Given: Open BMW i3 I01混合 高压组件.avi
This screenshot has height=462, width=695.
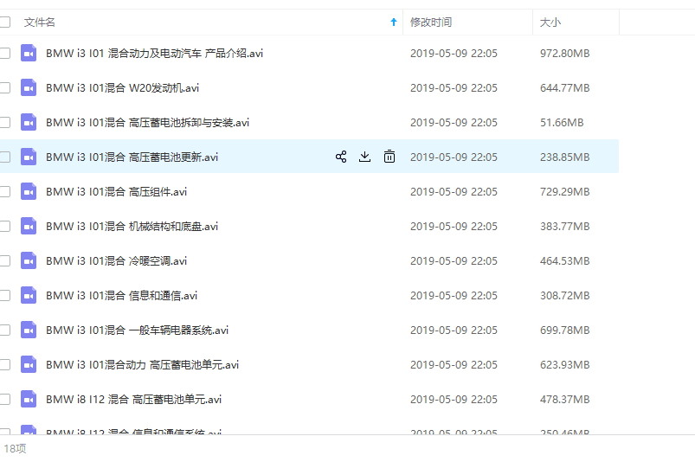Looking at the screenshot, I should click(116, 191).
